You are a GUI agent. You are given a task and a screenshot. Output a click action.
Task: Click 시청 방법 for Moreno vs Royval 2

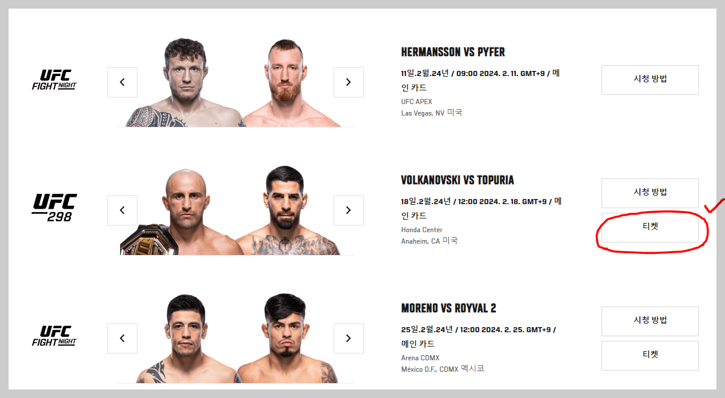(650, 321)
